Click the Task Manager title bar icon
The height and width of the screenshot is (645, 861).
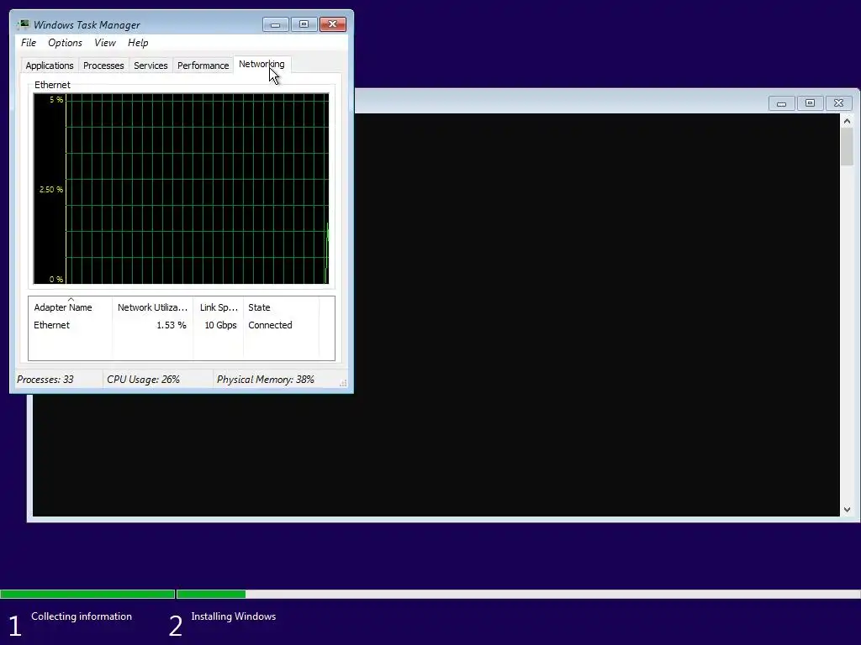coord(23,24)
